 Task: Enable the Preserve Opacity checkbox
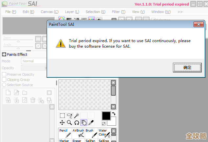(4, 74)
